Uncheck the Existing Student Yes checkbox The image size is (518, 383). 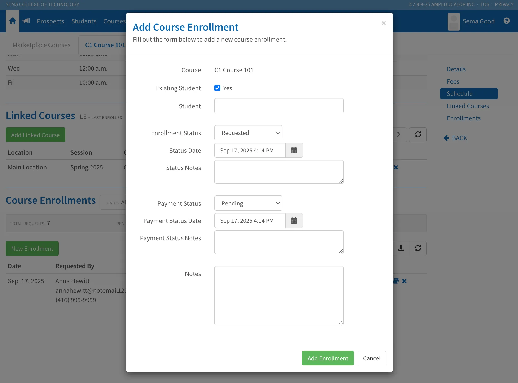tap(217, 88)
